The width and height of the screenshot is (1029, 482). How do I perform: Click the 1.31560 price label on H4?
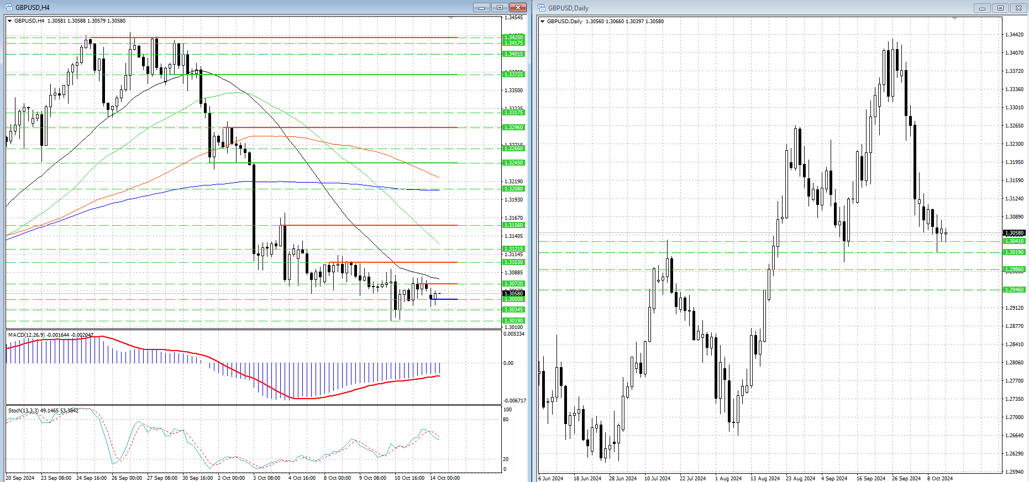click(513, 225)
